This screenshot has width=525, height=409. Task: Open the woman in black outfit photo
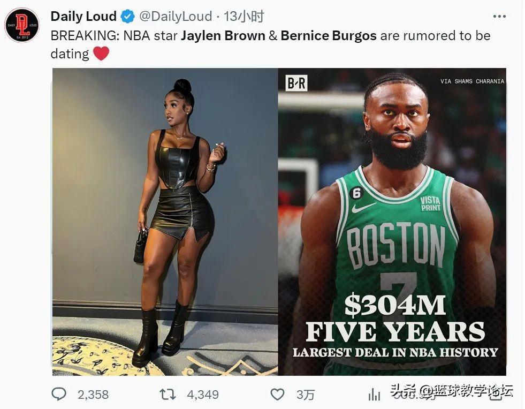click(x=165, y=222)
